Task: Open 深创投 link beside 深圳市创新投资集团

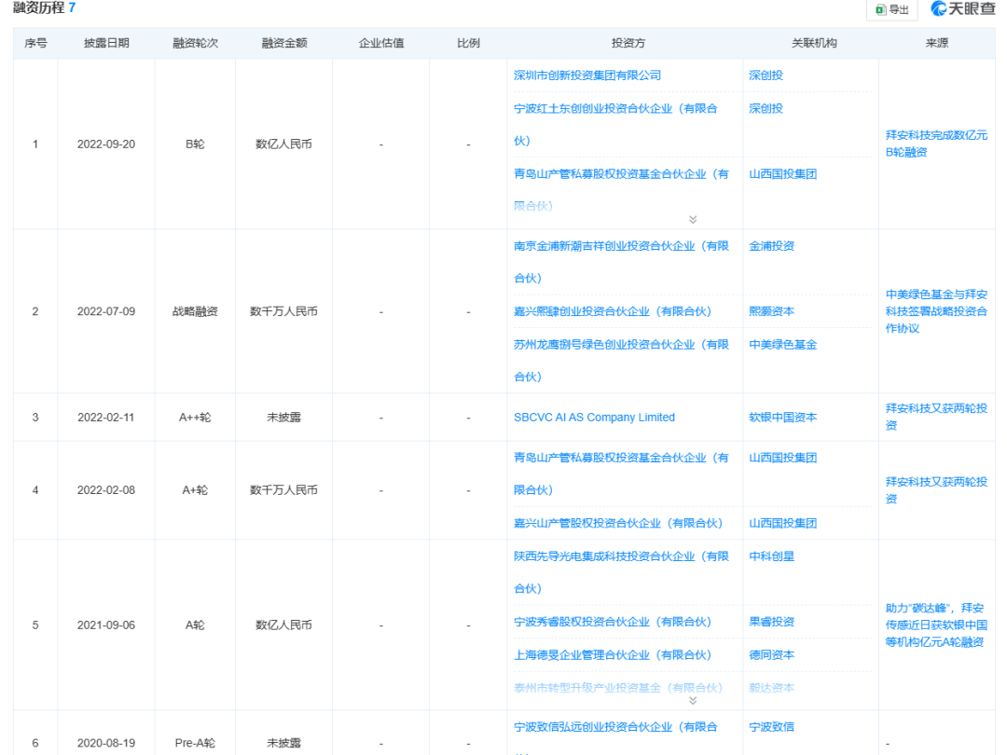Action: (x=766, y=75)
